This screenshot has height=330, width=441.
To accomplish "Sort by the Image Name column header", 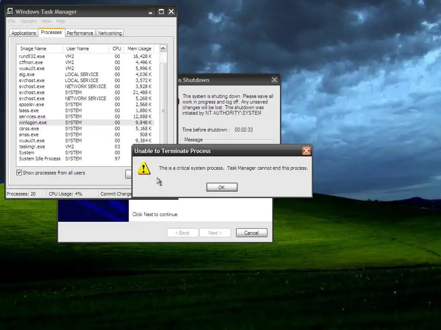I will coord(39,49).
